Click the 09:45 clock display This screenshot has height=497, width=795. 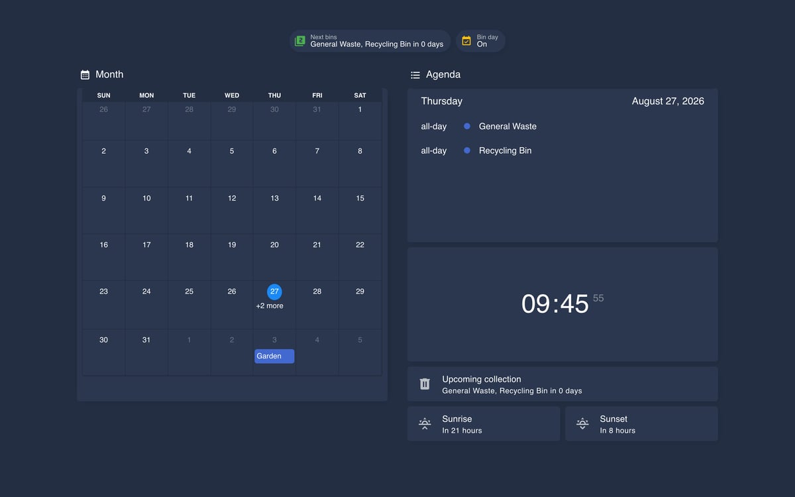pyautogui.click(x=562, y=304)
